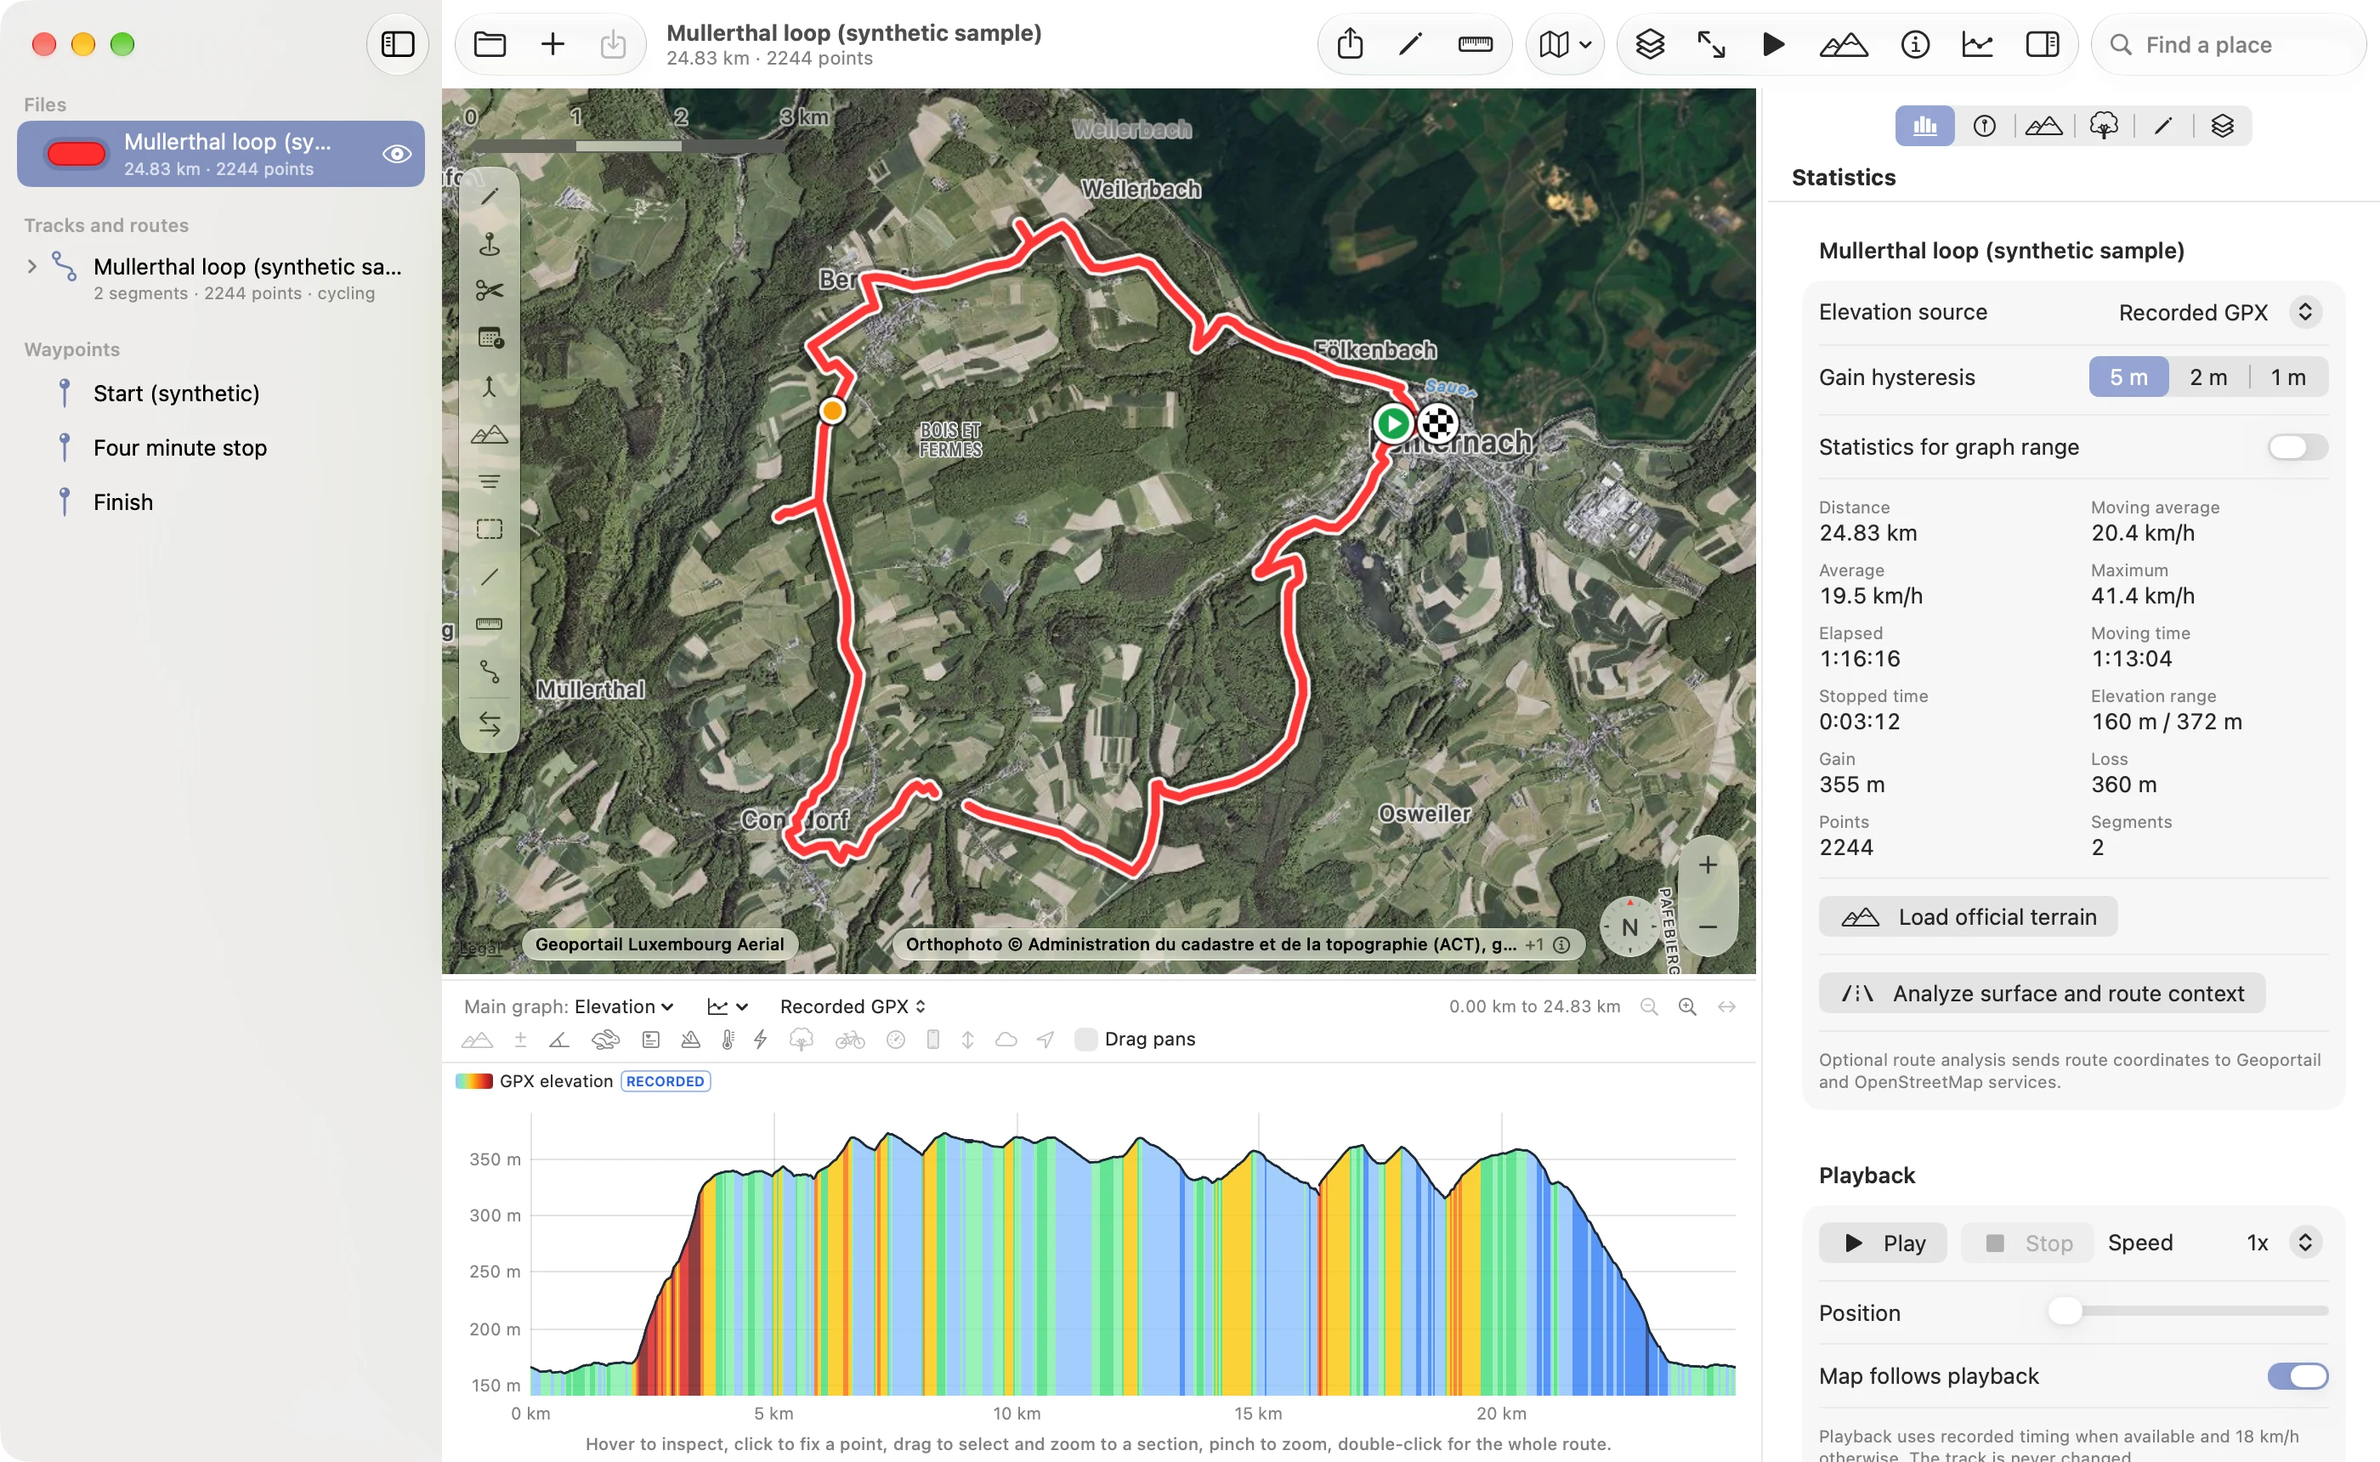Expand the Mullerthal loop track row

[32, 266]
